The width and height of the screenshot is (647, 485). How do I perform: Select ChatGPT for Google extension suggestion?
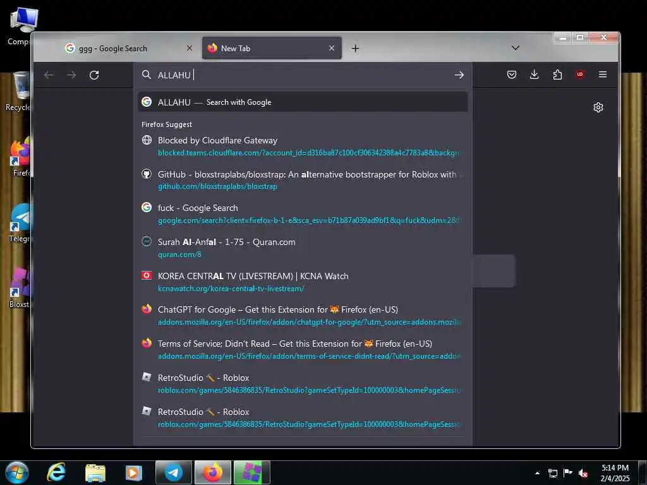[303, 316]
